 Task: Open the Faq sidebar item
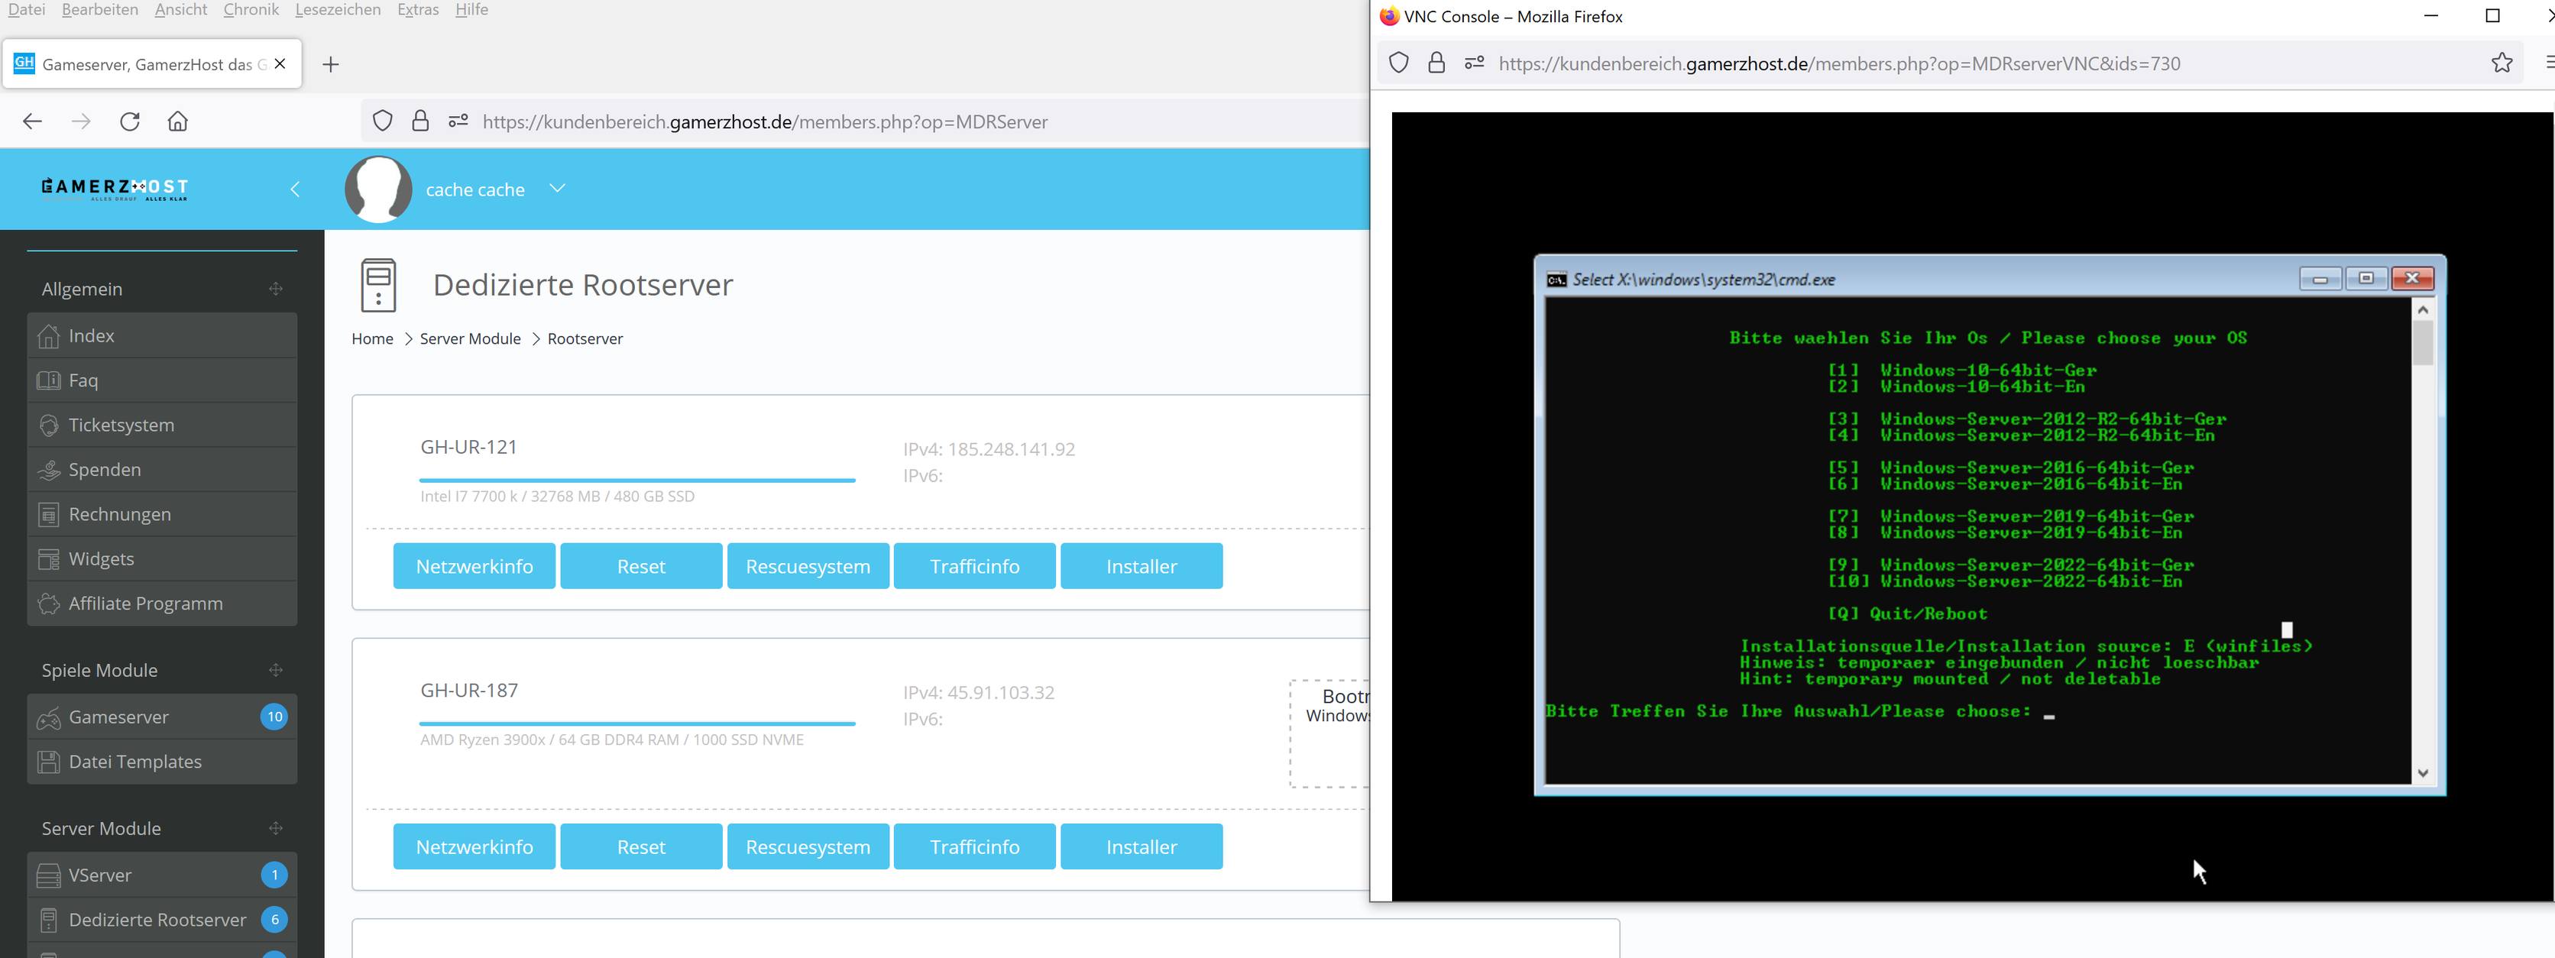click(163, 380)
